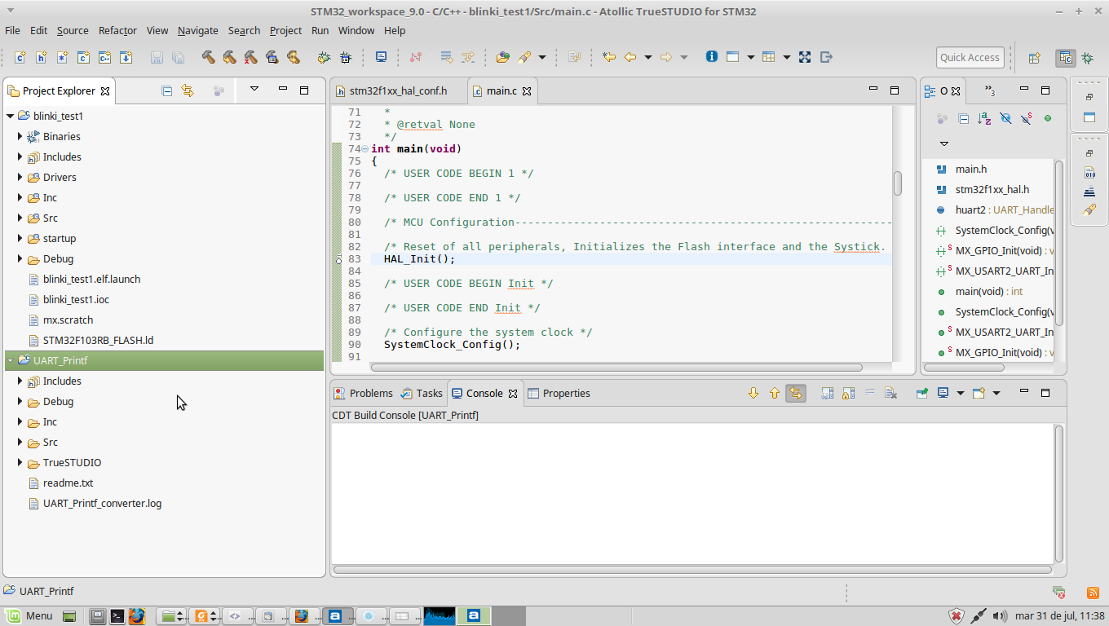The height and width of the screenshot is (626, 1109).
Task: Click the new header file icon
Action: tap(41, 57)
